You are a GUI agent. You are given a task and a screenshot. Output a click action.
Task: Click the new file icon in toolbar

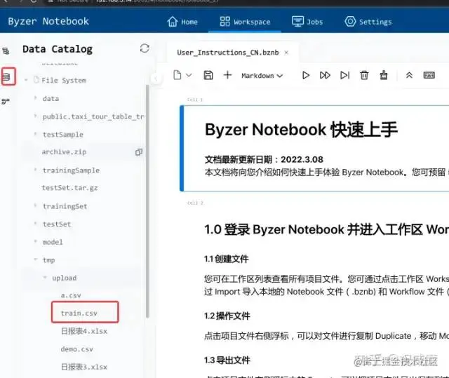point(177,75)
